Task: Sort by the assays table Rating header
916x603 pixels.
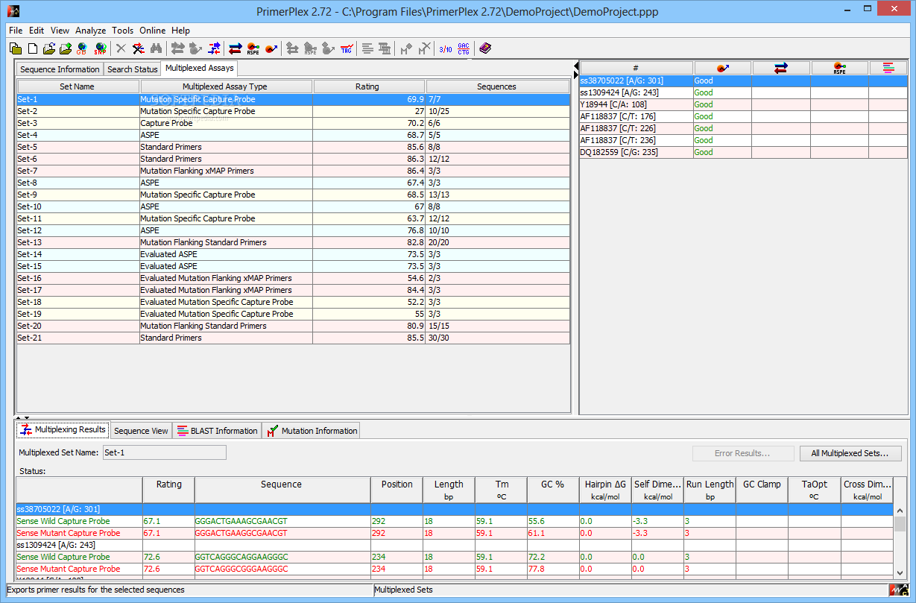Action: [369, 86]
